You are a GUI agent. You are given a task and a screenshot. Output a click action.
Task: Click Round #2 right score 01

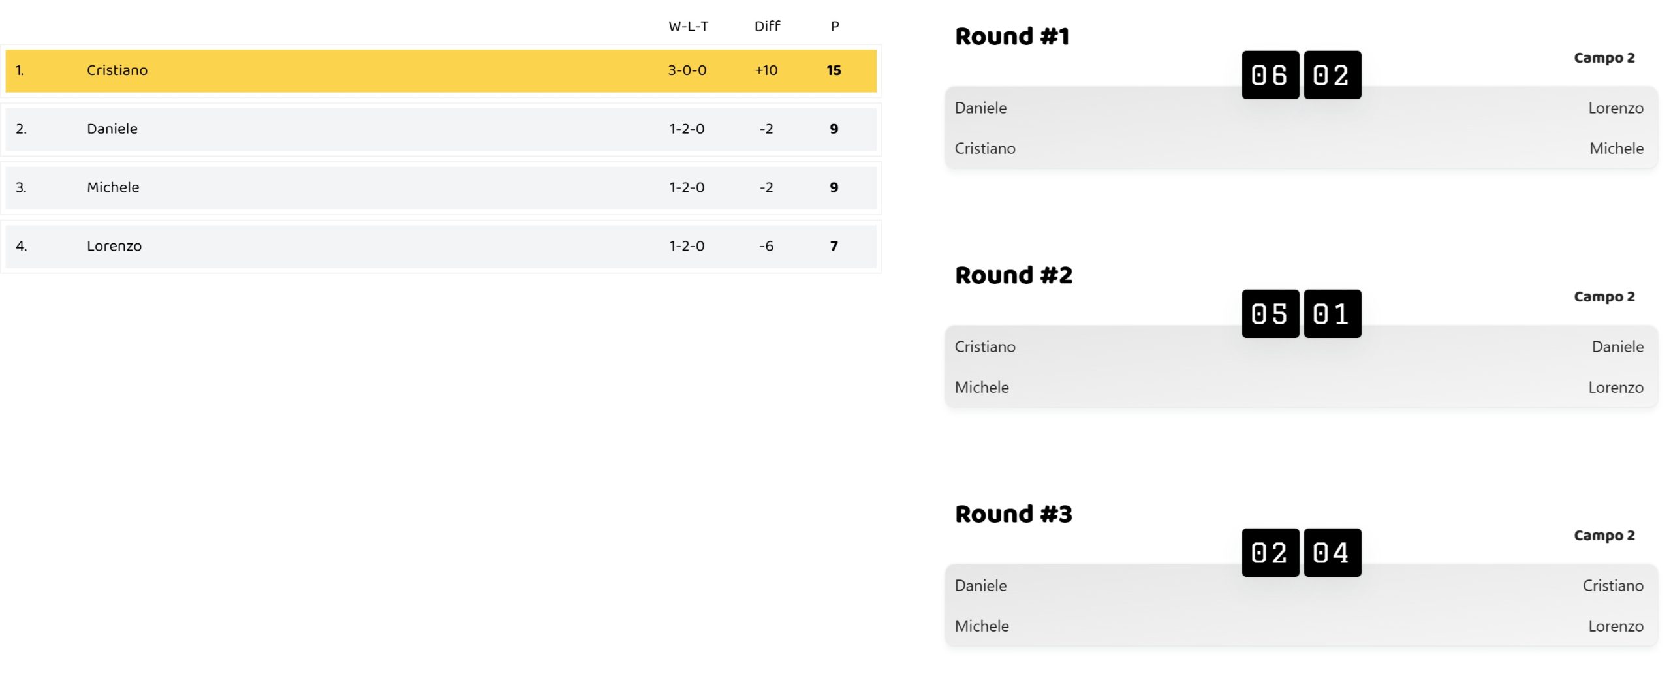click(1332, 314)
